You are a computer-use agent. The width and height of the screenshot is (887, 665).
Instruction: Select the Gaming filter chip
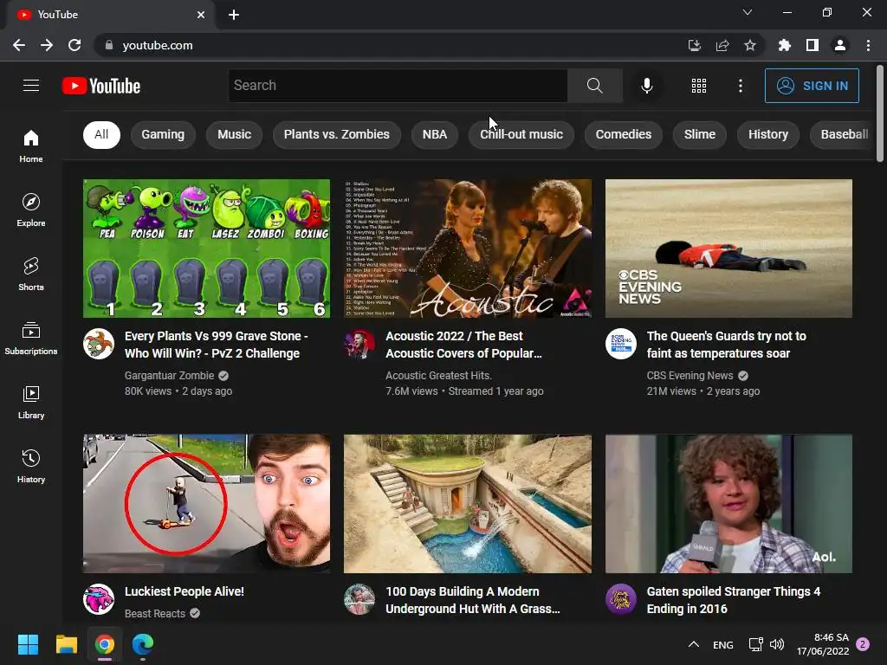(x=163, y=134)
